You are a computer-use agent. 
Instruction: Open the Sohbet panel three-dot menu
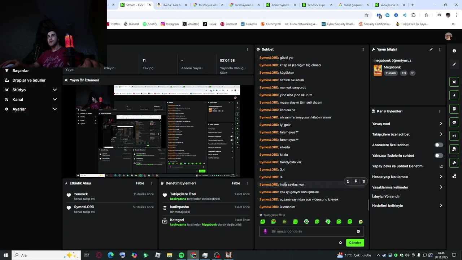coord(363,49)
